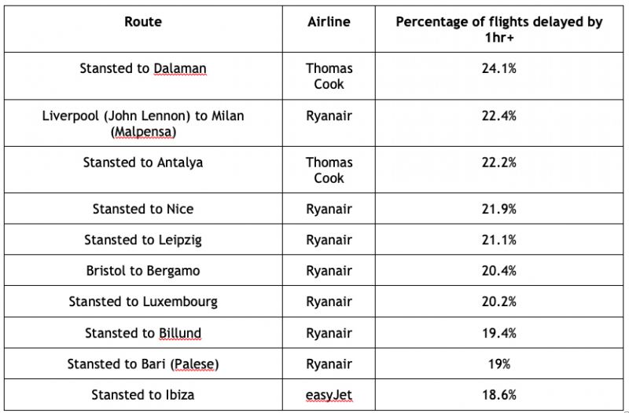Select the Airline column header
The height and width of the screenshot is (413, 629).
click(329, 22)
